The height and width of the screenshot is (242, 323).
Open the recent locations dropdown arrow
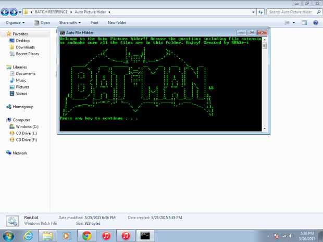(x=20, y=12)
